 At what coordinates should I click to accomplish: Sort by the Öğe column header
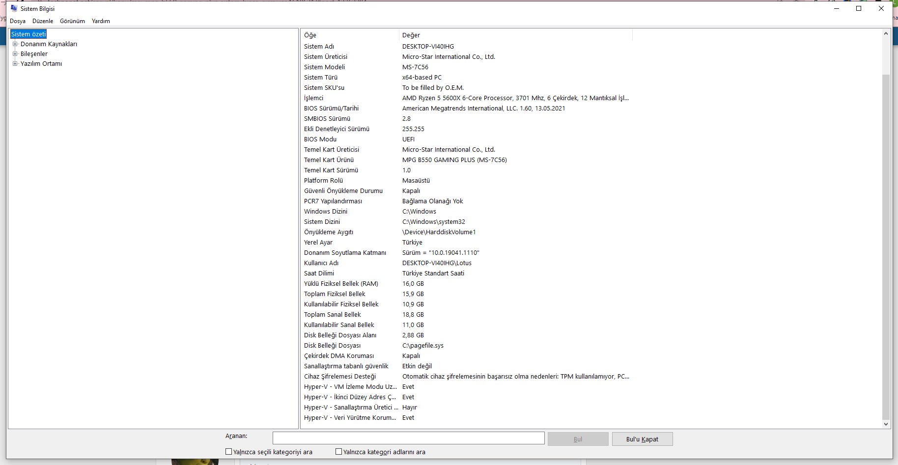[x=350, y=35]
